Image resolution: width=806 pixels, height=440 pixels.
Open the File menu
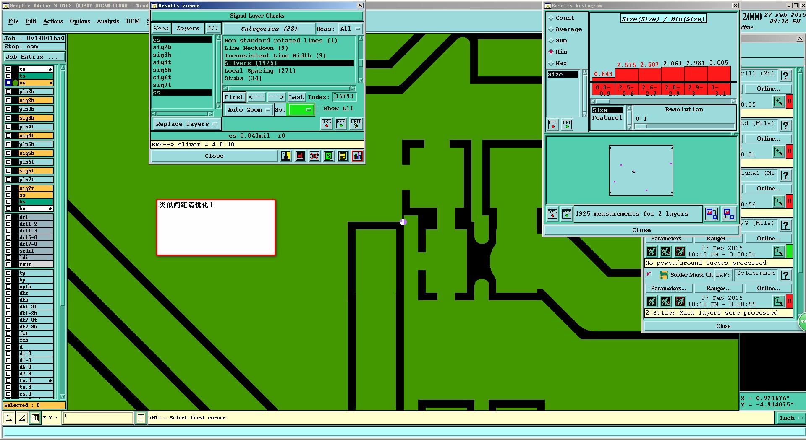(13, 21)
